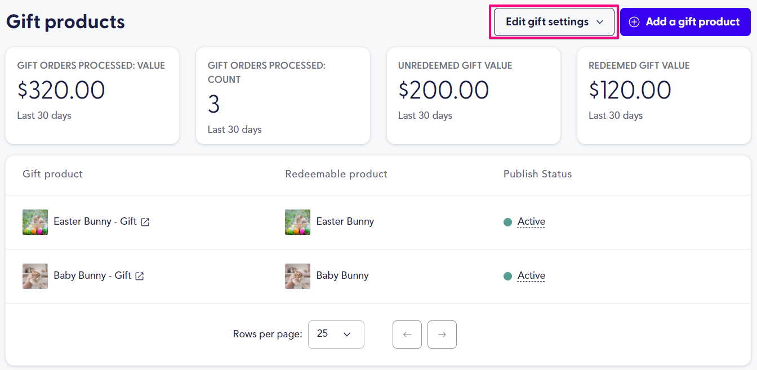
Task: Open external link icon beside Easter Bunny - Gift
Action: point(145,222)
